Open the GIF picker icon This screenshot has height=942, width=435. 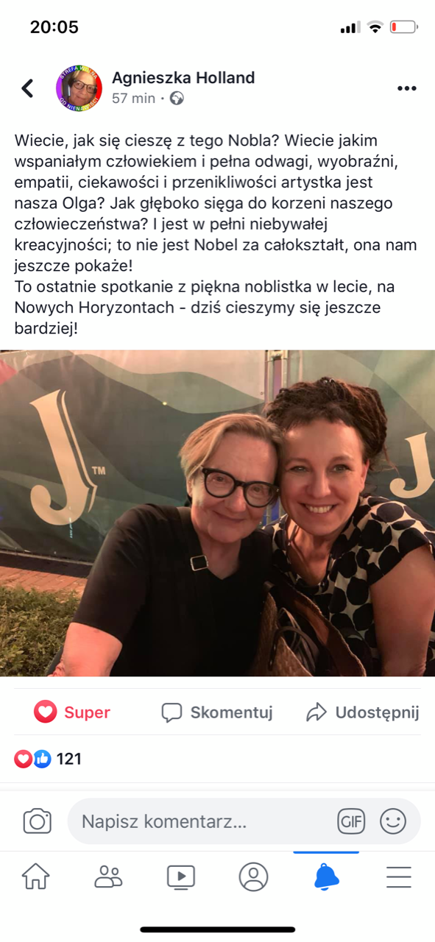[351, 821]
